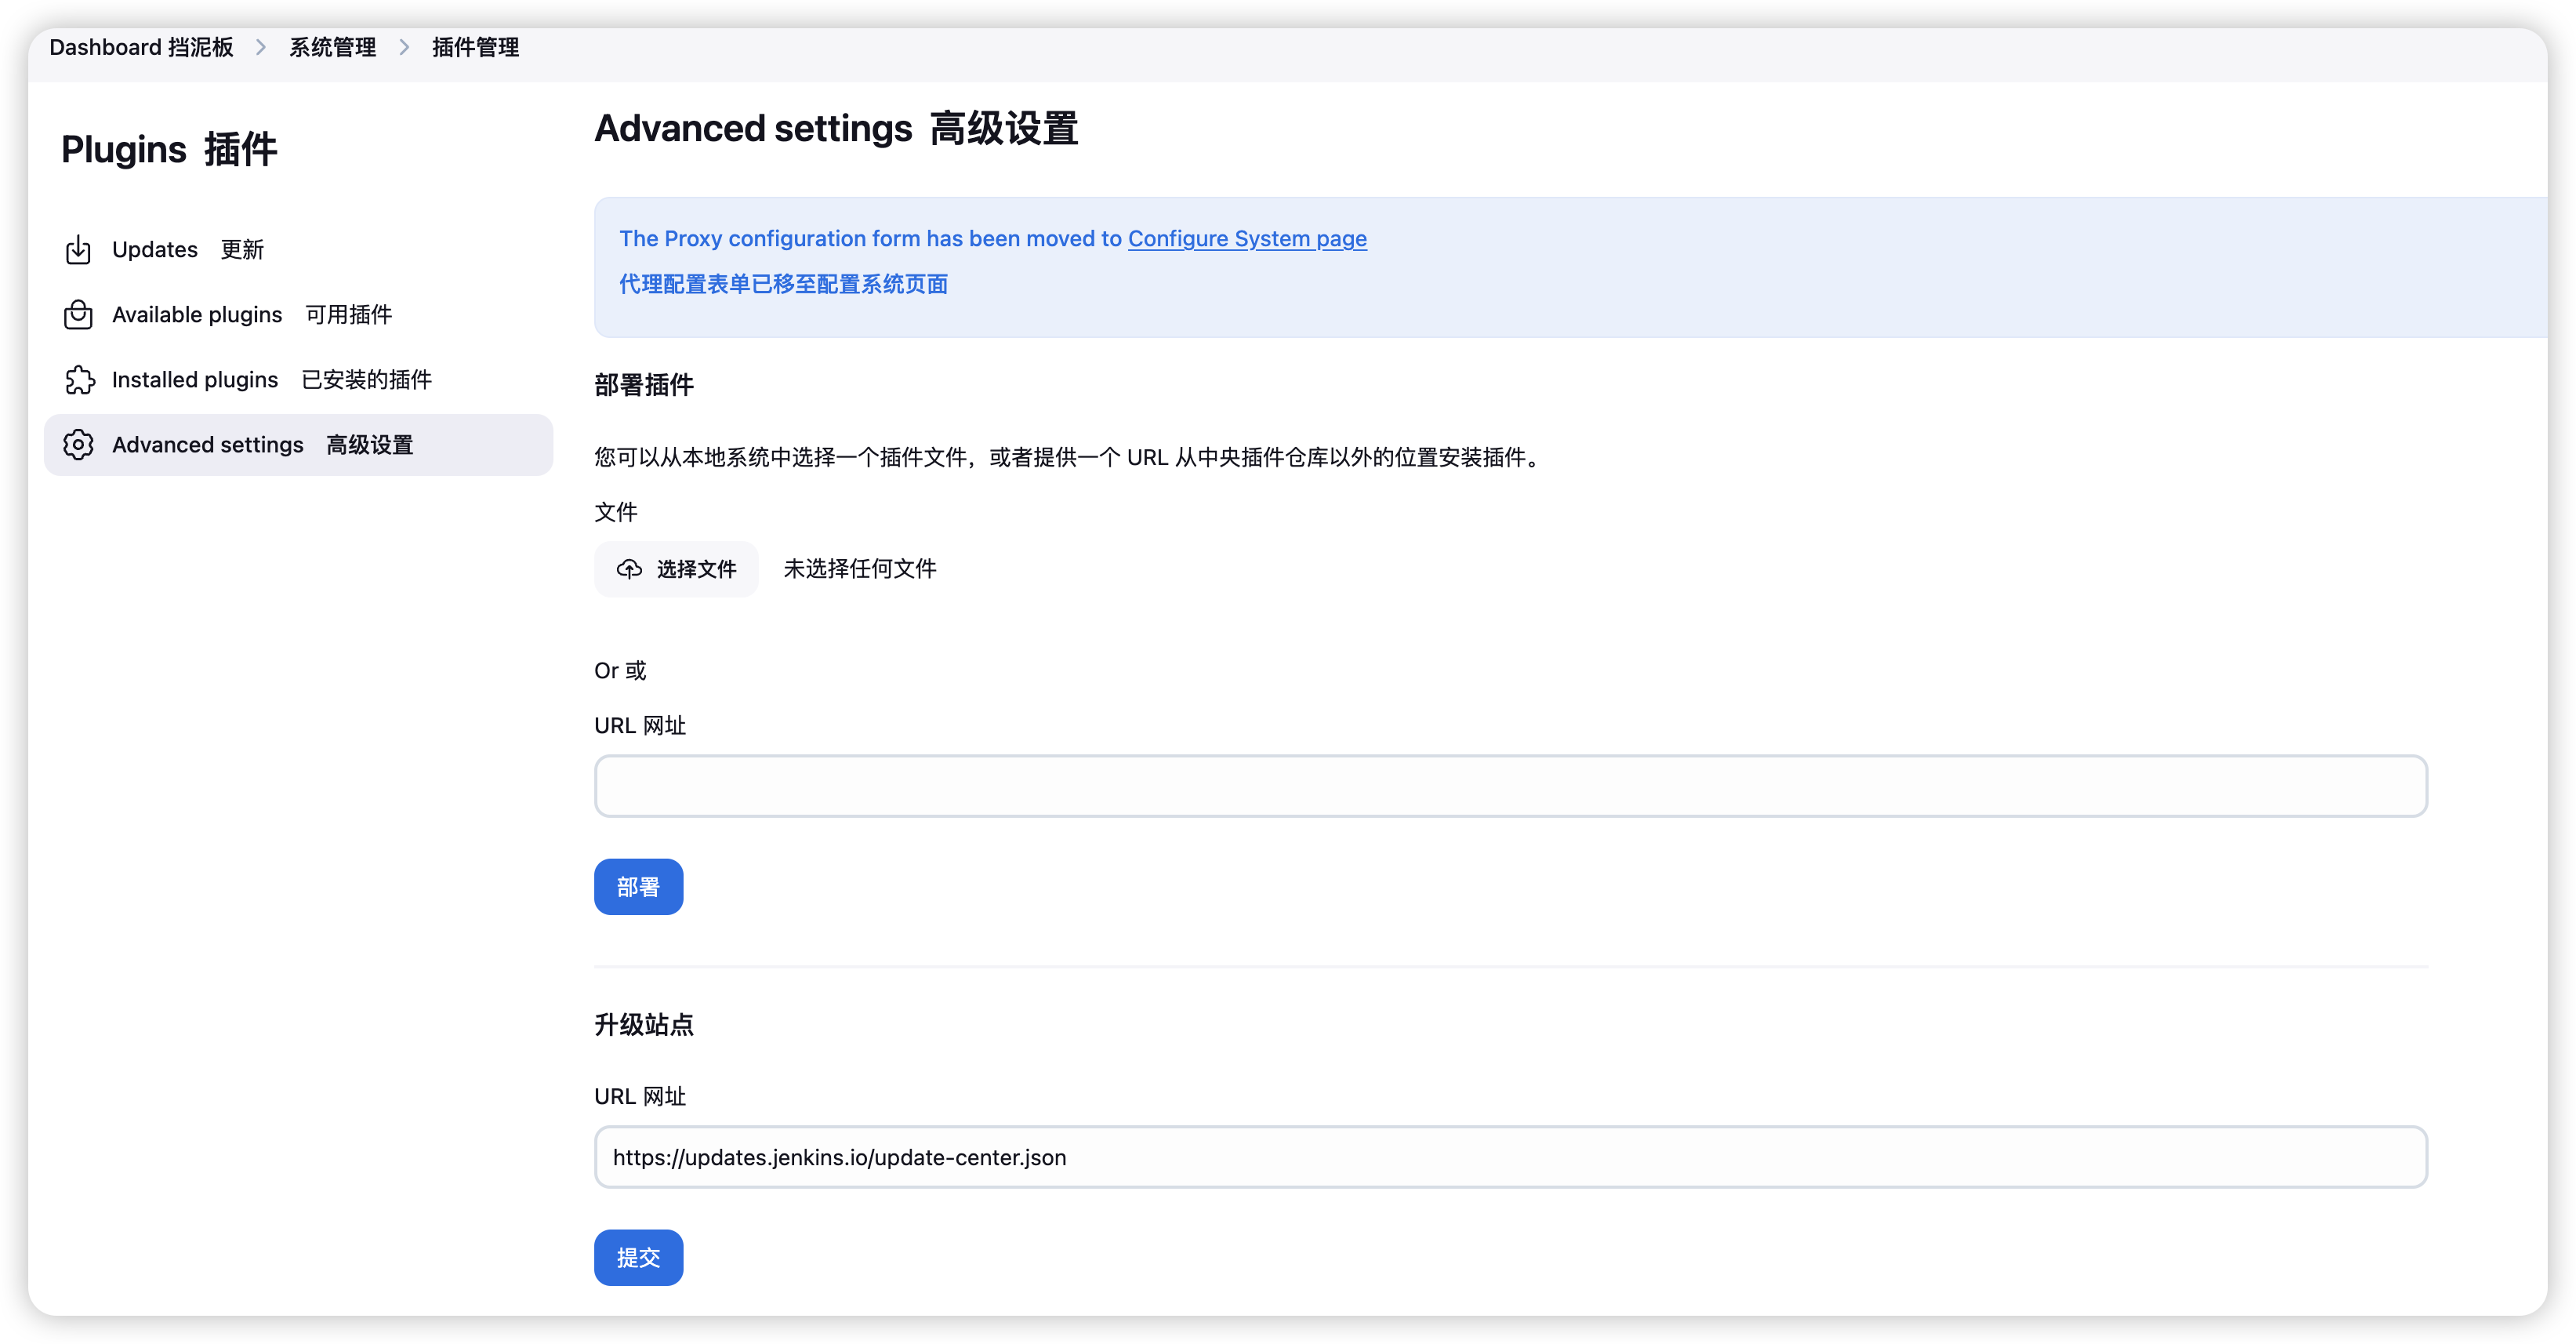Click the Plugins 插件 sidebar heading
The width and height of the screenshot is (2576, 1344).
coord(169,149)
